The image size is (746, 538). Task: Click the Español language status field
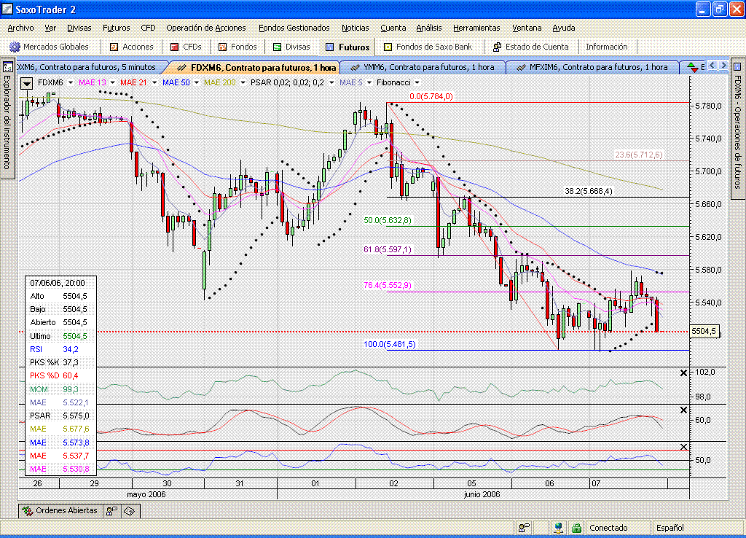(x=670, y=528)
